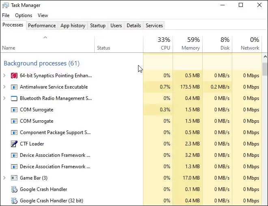Click the Synaptics Pointing Enhancement red icon

pyautogui.click(x=14, y=76)
